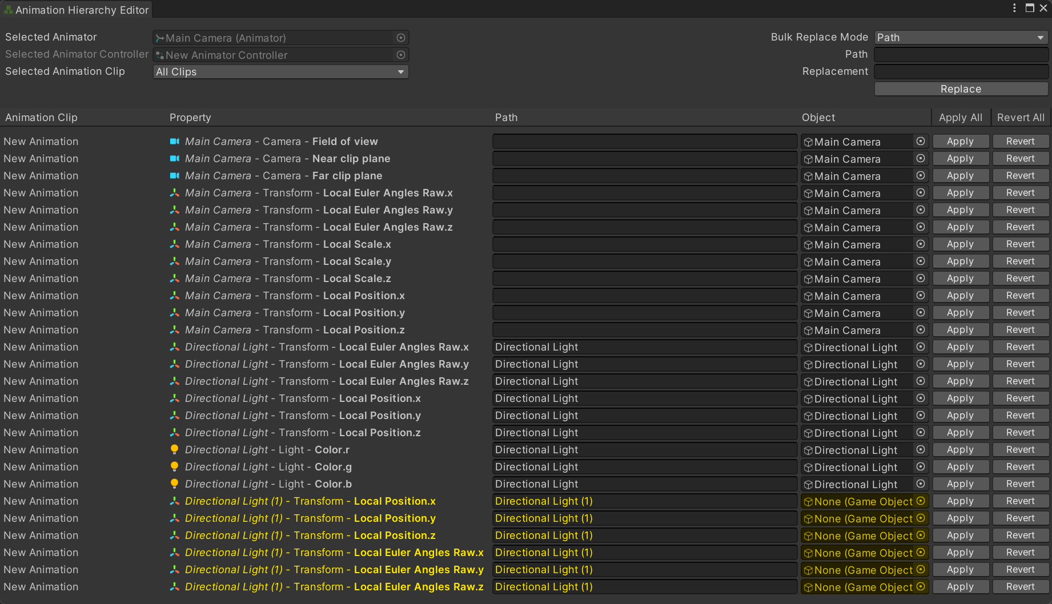Apply the Far clip plane row

tap(960, 175)
